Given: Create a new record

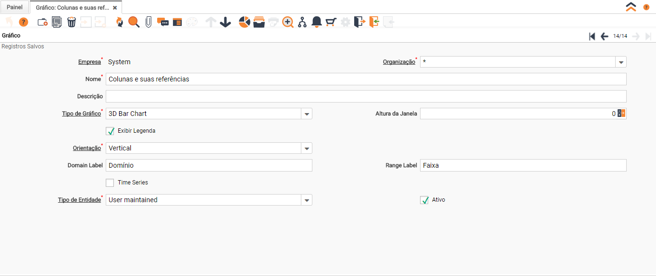Looking at the screenshot, I should [42, 22].
